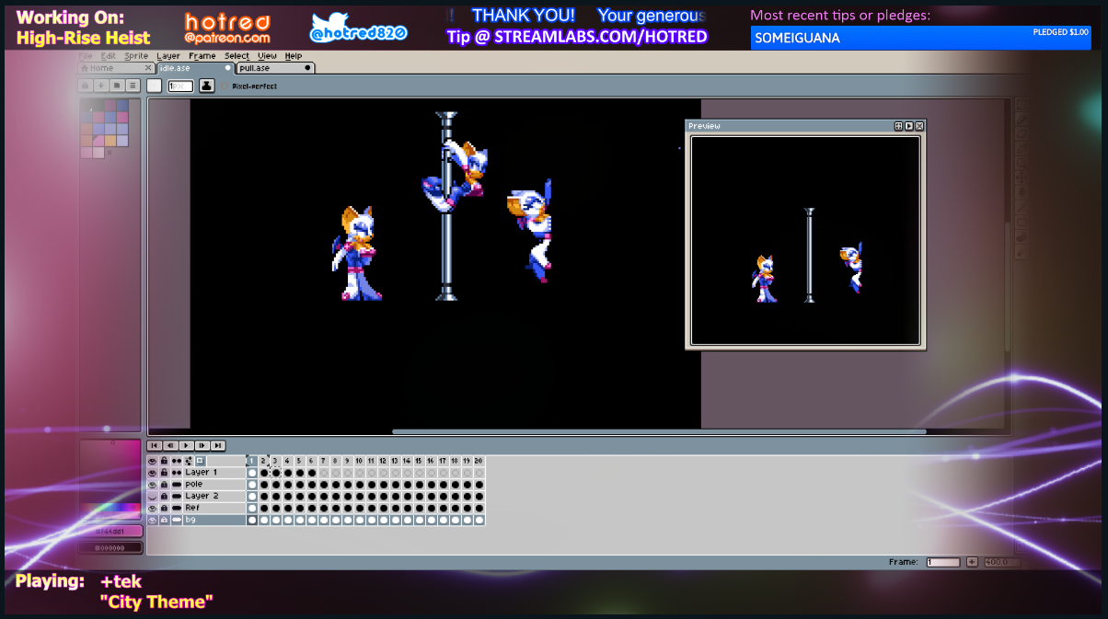
Task: Open the palette presets folder menu
Action: tap(117, 86)
